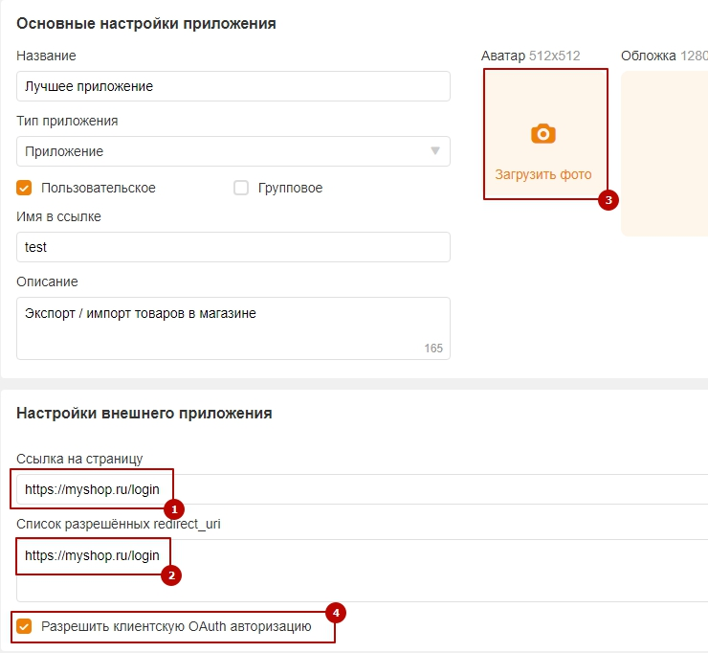Click red annotation marker number 1
The image size is (708, 653).
[x=175, y=509]
